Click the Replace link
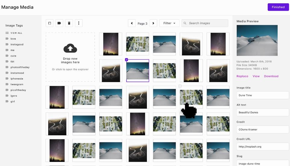290x166 pixels. point(242,76)
